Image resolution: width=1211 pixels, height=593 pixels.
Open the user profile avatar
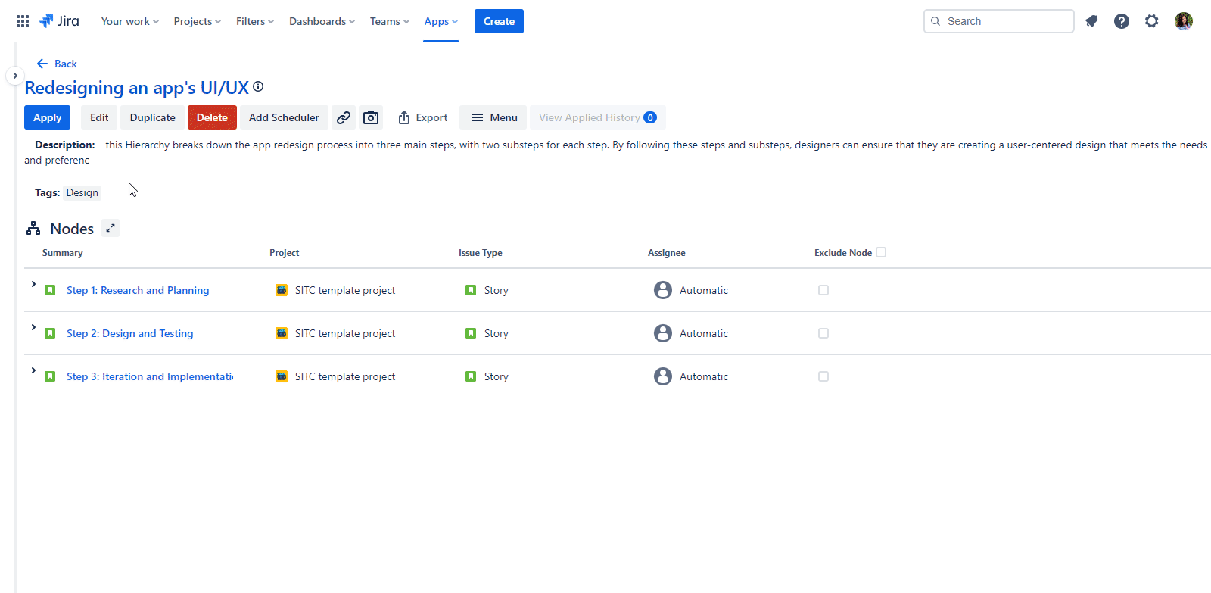click(x=1183, y=21)
